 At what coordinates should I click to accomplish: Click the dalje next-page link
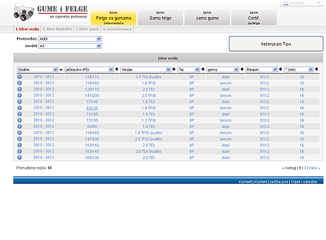pyautogui.click(x=314, y=168)
